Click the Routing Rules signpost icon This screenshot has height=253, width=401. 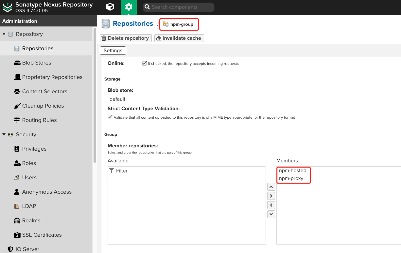click(x=17, y=120)
